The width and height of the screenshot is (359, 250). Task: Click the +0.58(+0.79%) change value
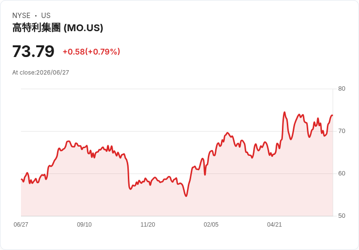(x=91, y=52)
